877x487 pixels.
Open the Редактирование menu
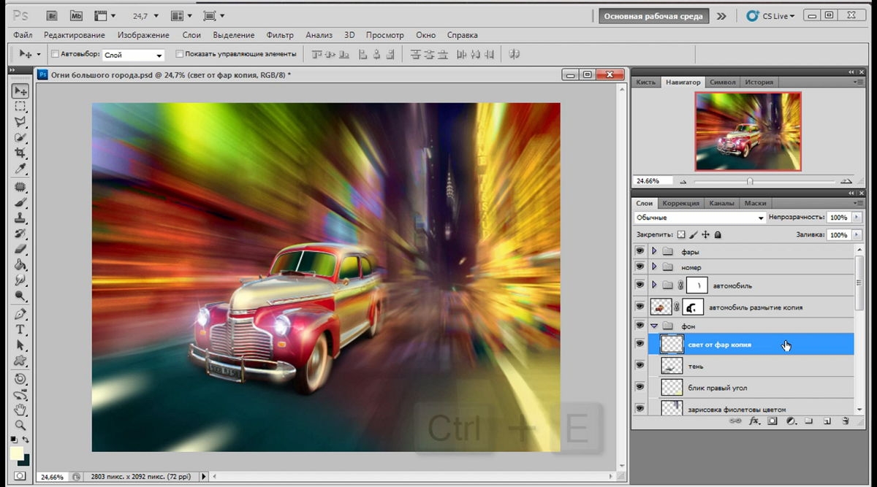point(75,35)
